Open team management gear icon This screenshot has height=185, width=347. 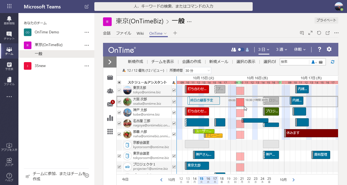[87, 176]
